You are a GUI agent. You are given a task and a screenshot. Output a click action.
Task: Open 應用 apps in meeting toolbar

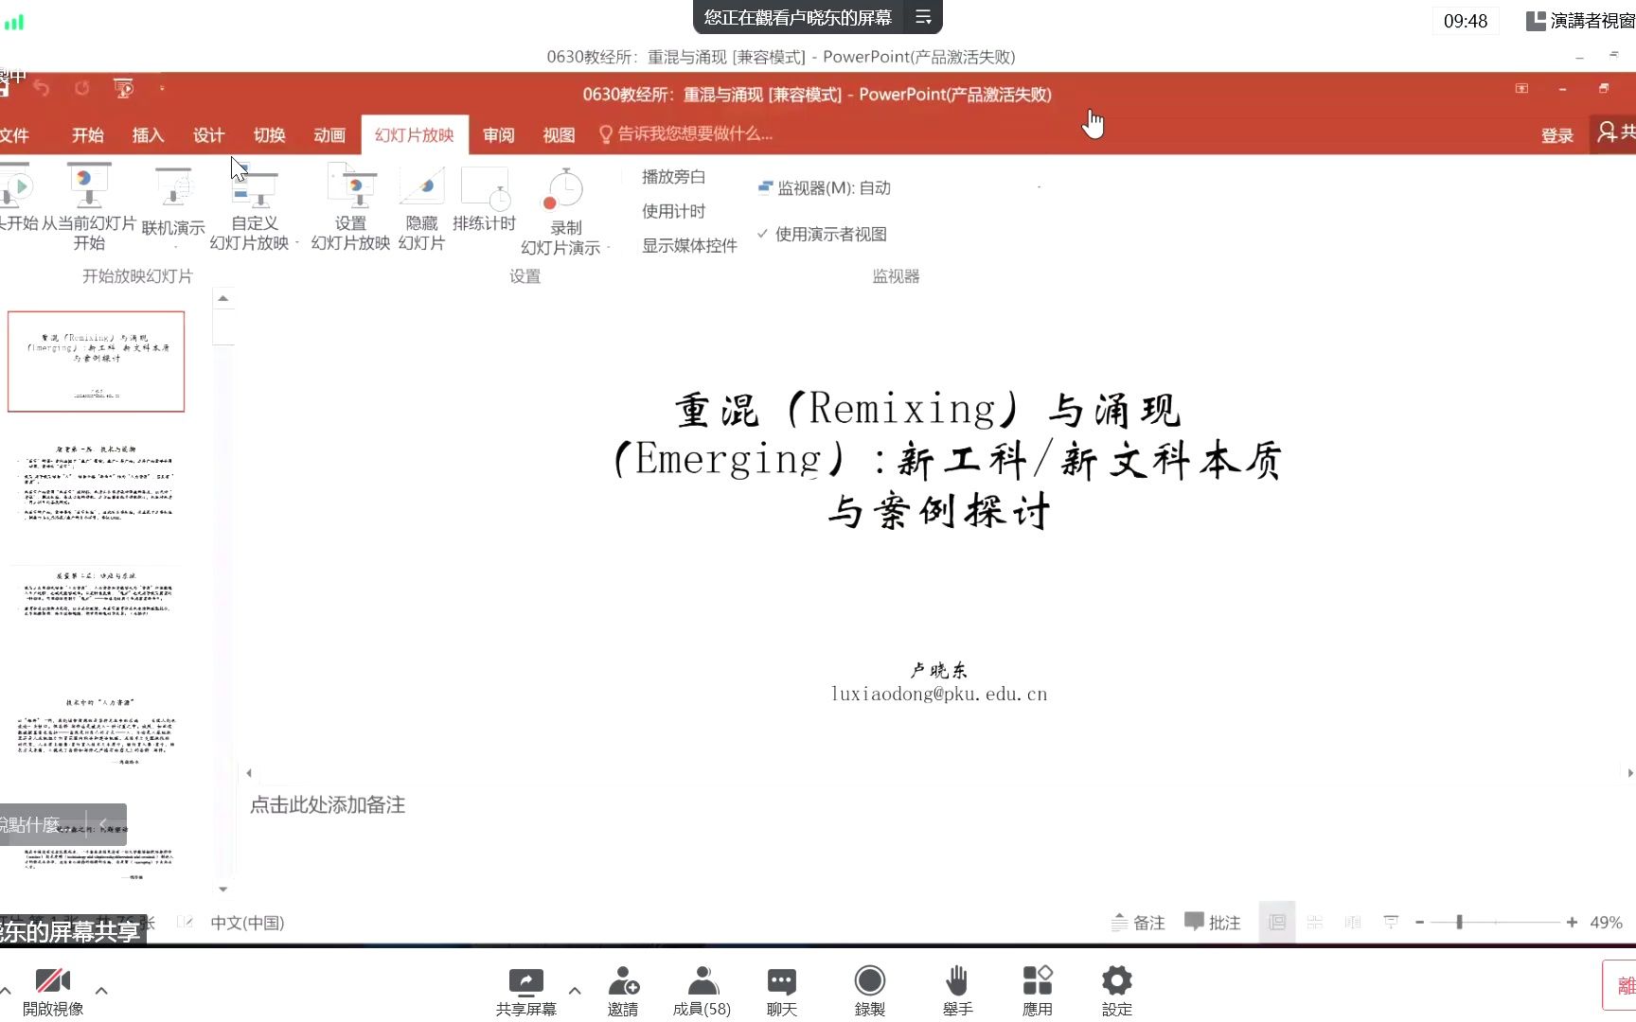1038,991
